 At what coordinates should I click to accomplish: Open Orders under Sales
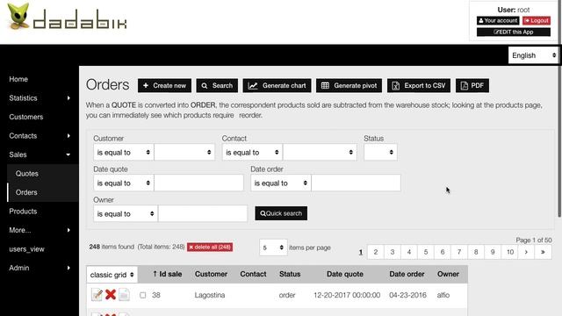tap(26, 192)
